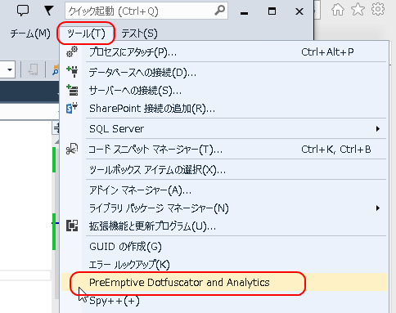Select エラー ルックアップ(K)
Image resolution: width=396 pixels, height=313 pixels.
tap(224, 265)
